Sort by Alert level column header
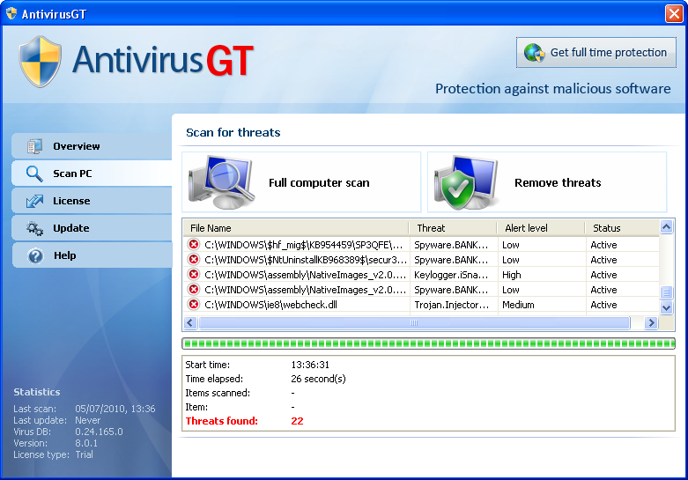This screenshot has width=688, height=480. (541, 228)
